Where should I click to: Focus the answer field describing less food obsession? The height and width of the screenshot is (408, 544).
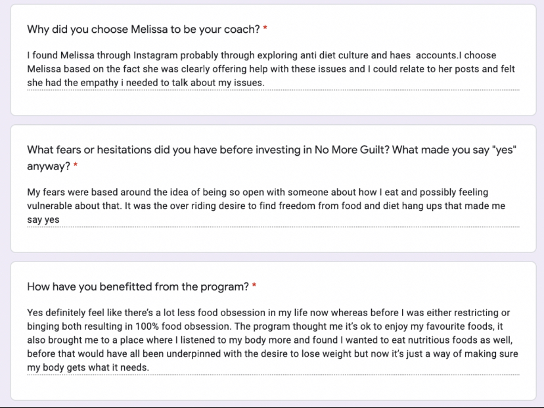[x=273, y=340]
